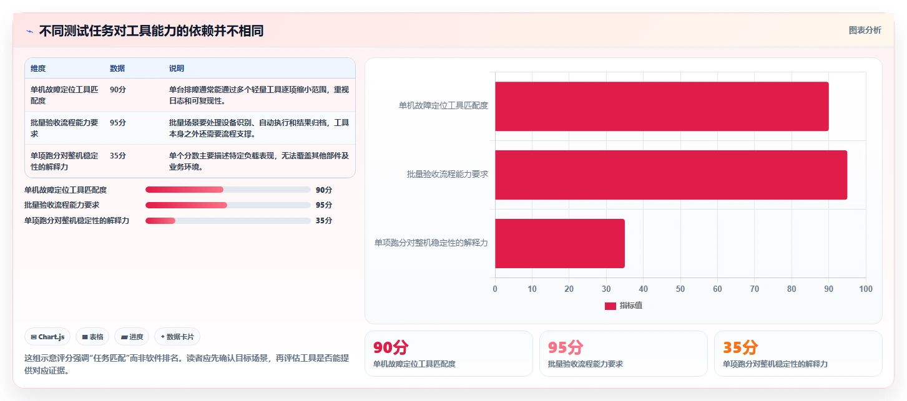Click the description starting 单台排障通常能通过
Viewport: 907px width, 401px height.
(x=259, y=95)
